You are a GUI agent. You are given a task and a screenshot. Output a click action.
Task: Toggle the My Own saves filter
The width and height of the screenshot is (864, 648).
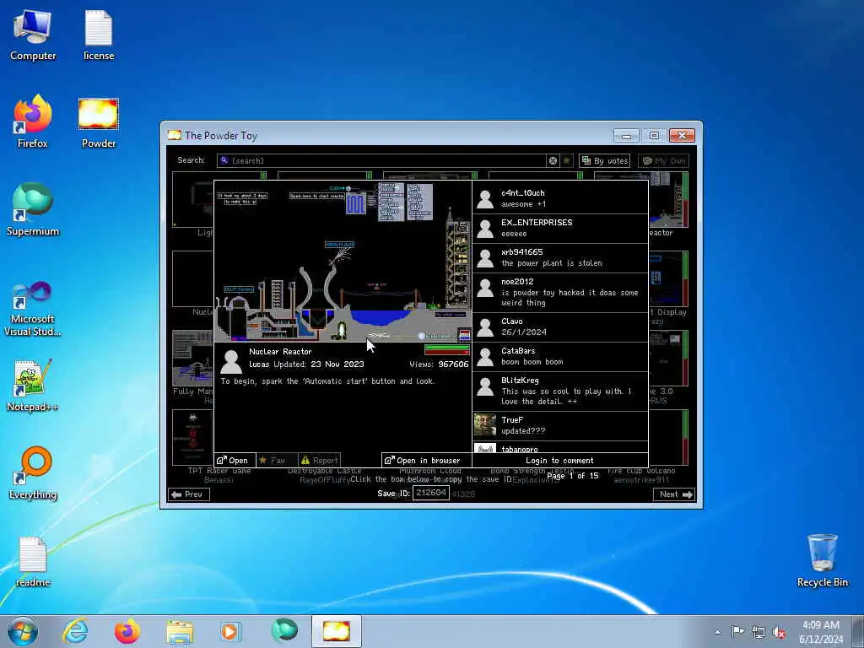(663, 160)
